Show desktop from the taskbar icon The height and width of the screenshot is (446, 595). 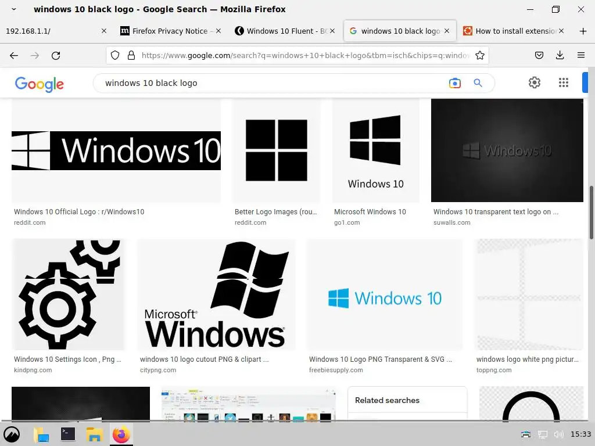41,434
